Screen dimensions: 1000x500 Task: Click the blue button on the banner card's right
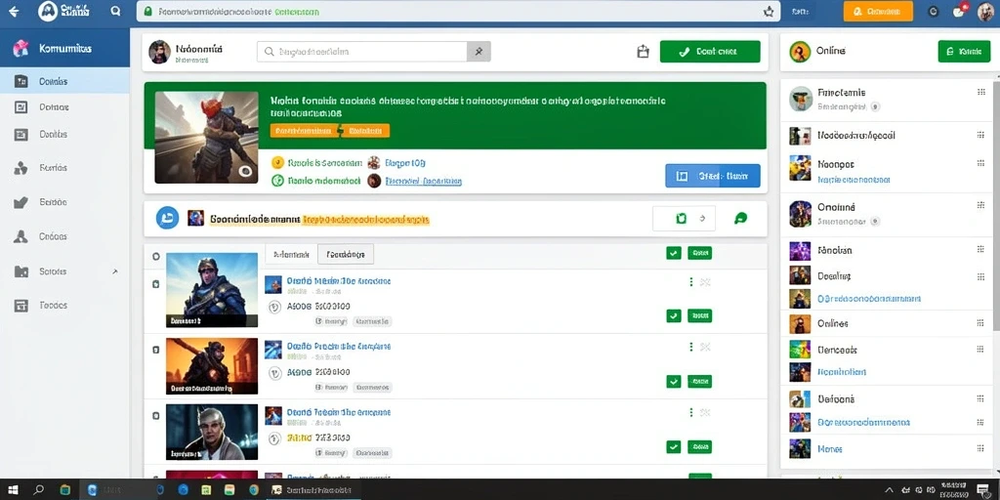(x=712, y=176)
